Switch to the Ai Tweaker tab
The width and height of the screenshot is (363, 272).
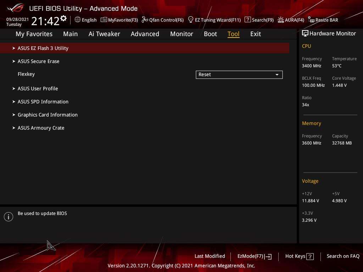pos(104,34)
